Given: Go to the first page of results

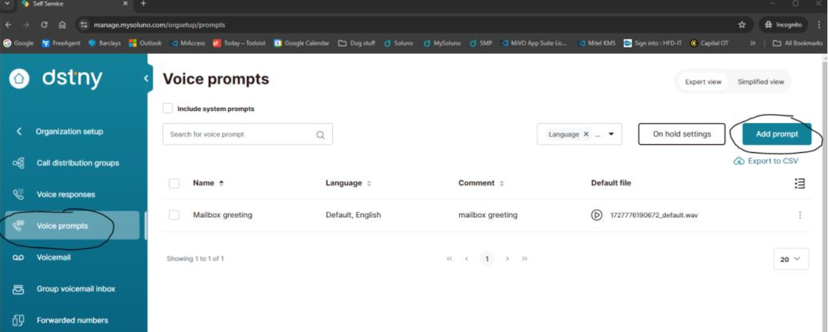Looking at the screenshot, I should point(449,259).
